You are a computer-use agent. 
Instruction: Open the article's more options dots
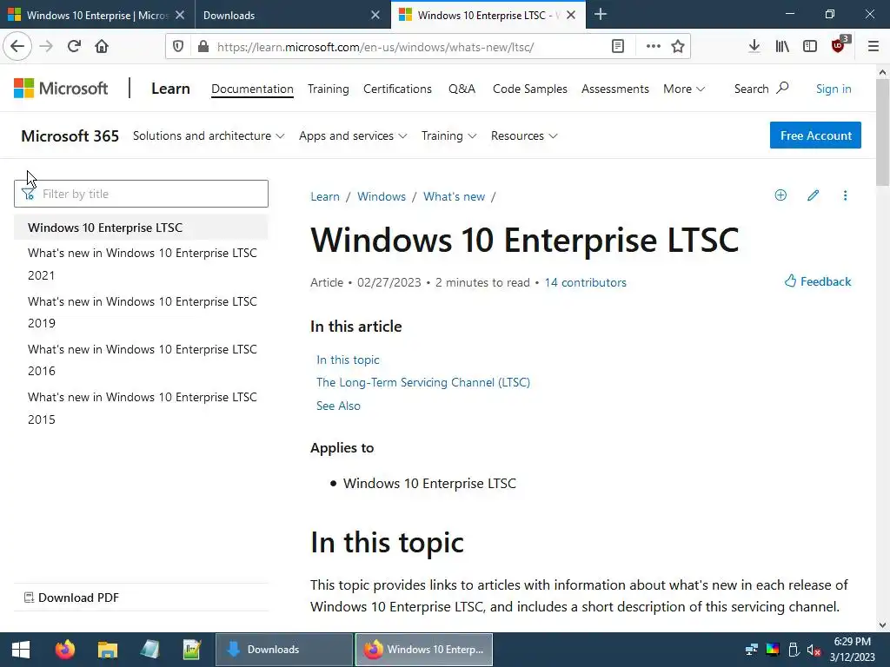[x=845, y=195]
